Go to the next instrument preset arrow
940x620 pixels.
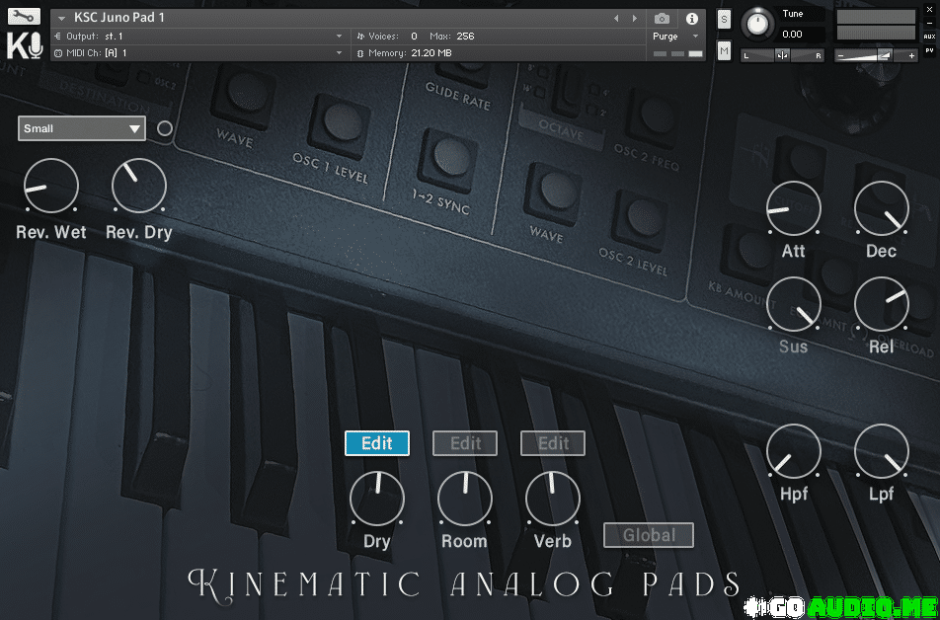(x=635, y=19)
